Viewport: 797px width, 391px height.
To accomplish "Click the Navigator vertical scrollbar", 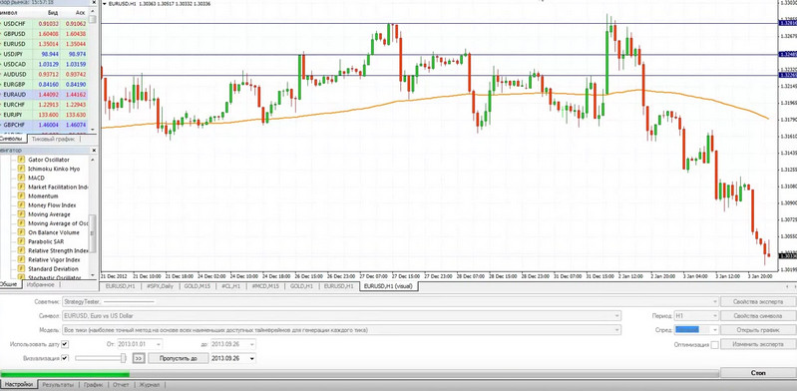I will 93,233.
